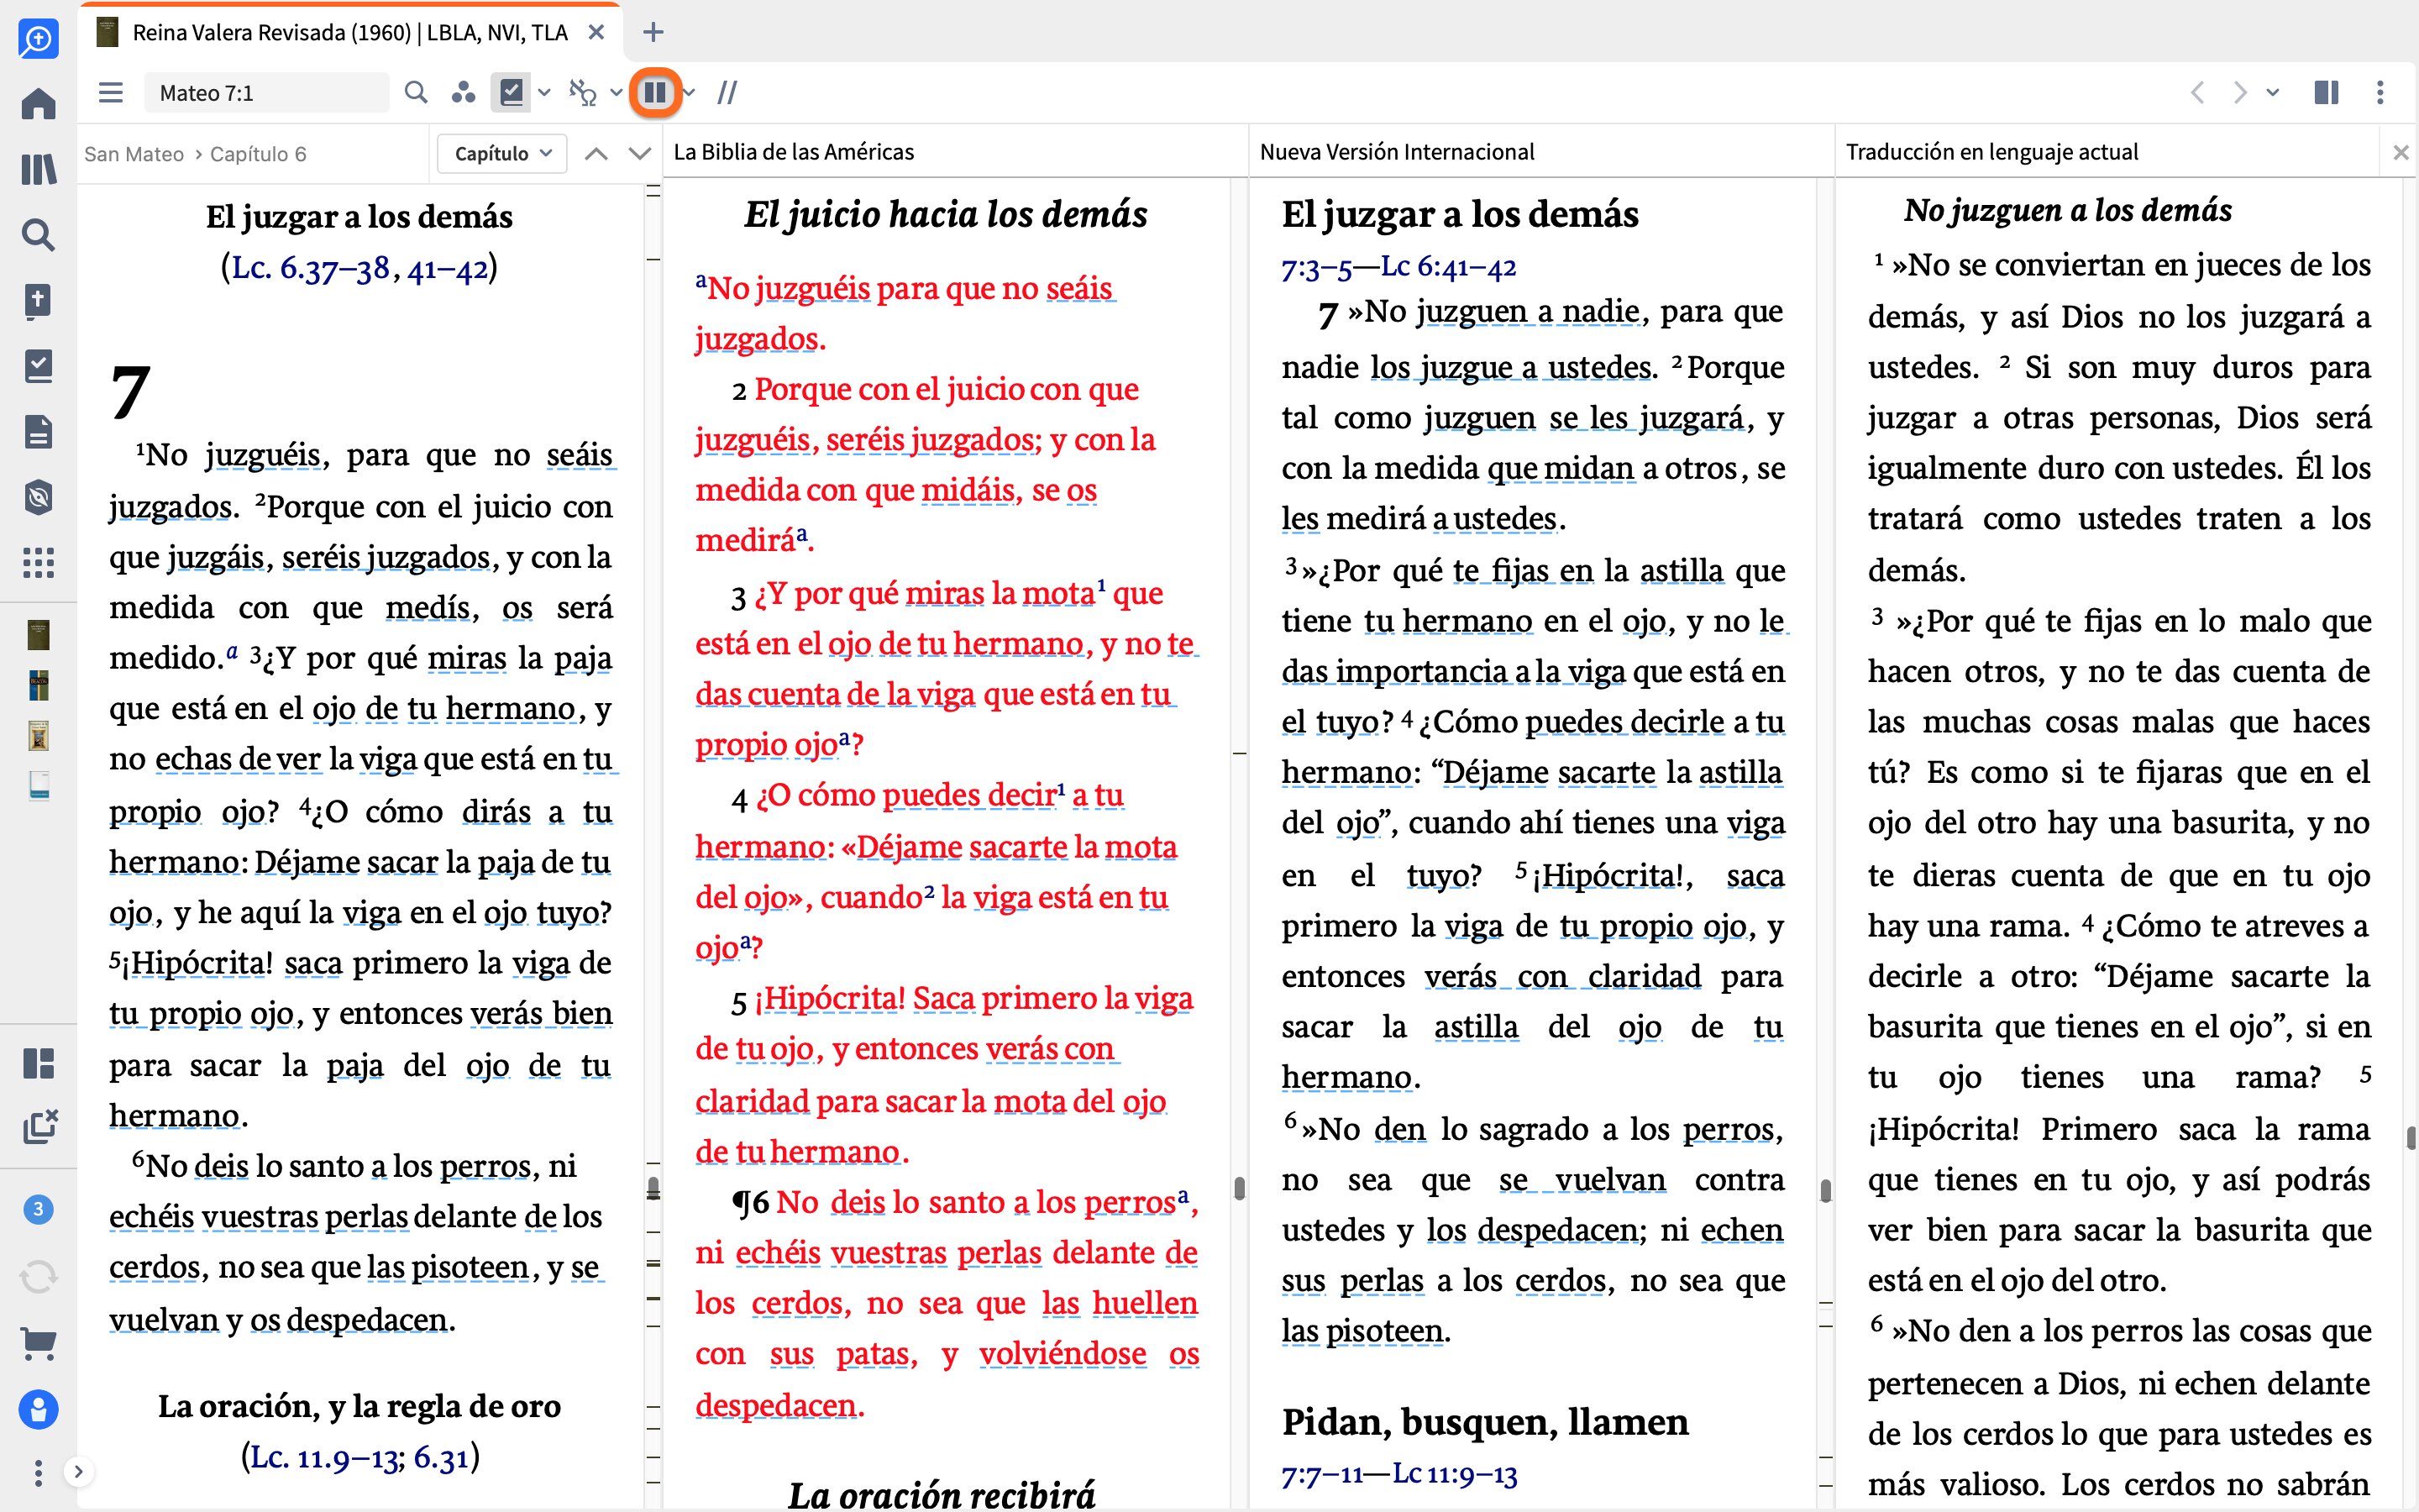
Task: Open the 41–42 cross-reference link in Reina Valera
Action: point(448,268)
